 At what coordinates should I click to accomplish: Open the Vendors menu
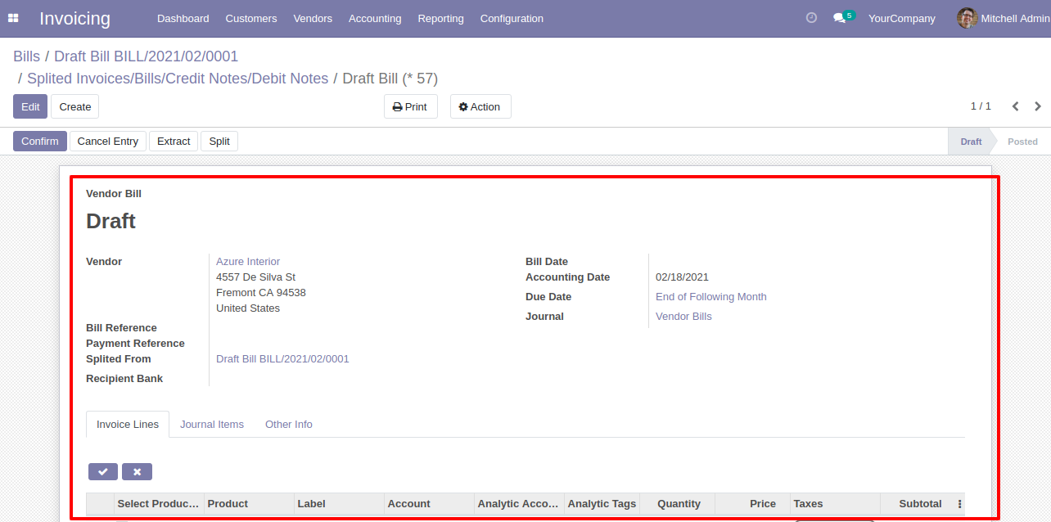(x=313, y=18)
